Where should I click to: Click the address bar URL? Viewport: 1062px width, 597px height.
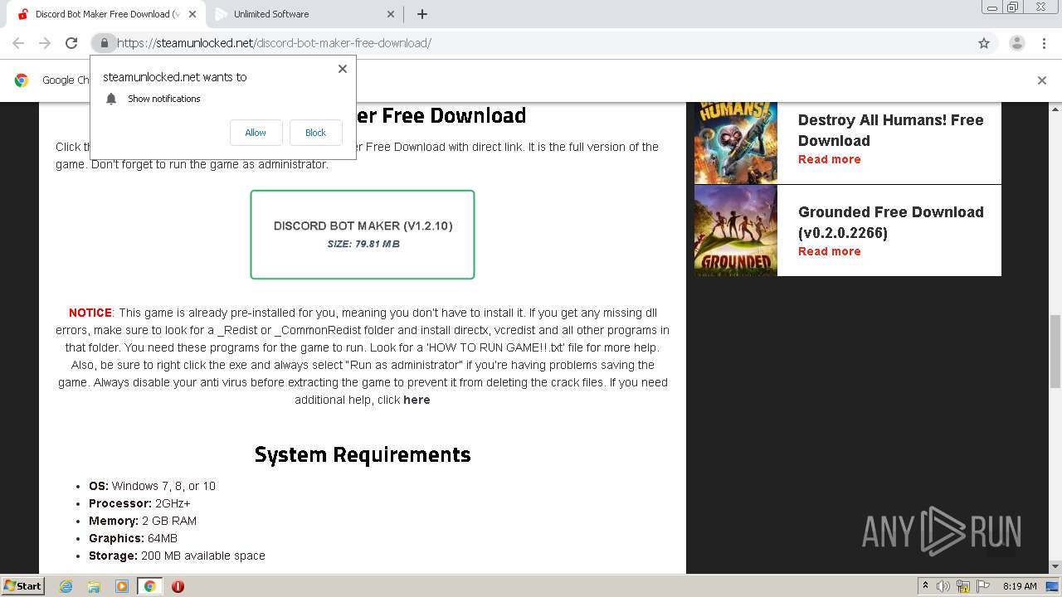pos(274,43)
